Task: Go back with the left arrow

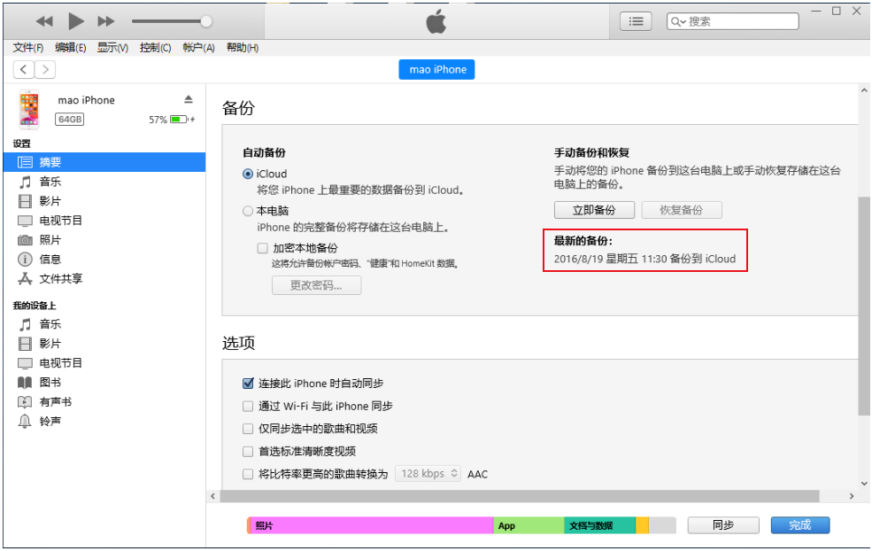Action: pos(23,70)
